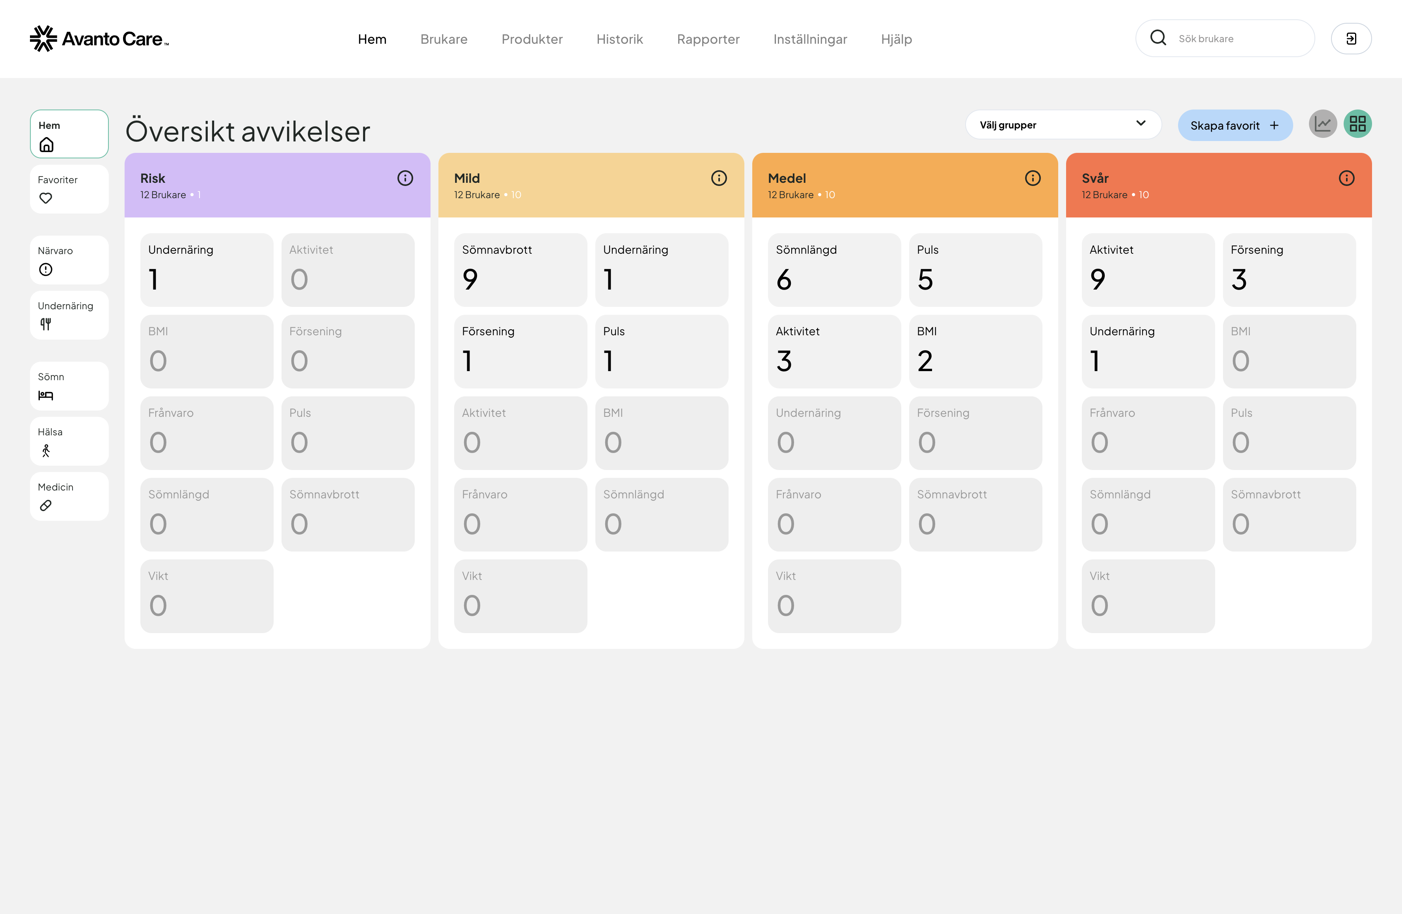
Task: Click the Översikt avvikelser heading
Action: [248, 131]
